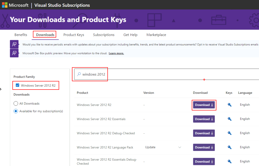Click key icon for Server 2012 R2 Essentials
259x166 pixels.
pos(229,119)
